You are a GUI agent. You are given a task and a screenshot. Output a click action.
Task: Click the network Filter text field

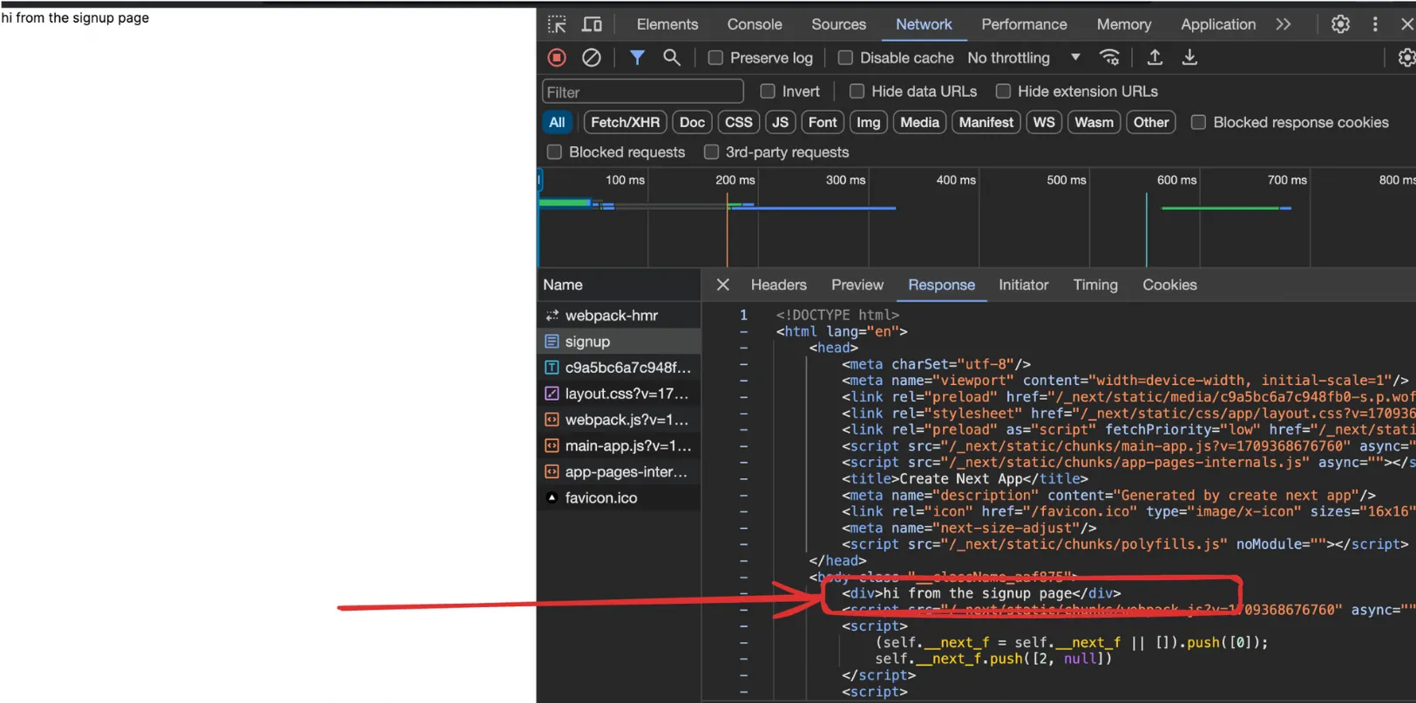642,91
